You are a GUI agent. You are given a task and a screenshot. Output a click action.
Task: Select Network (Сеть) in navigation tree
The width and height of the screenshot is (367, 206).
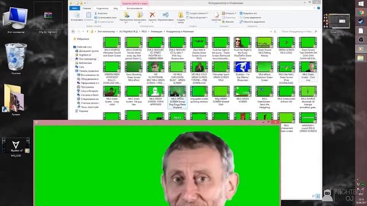(x=80, y=67)
